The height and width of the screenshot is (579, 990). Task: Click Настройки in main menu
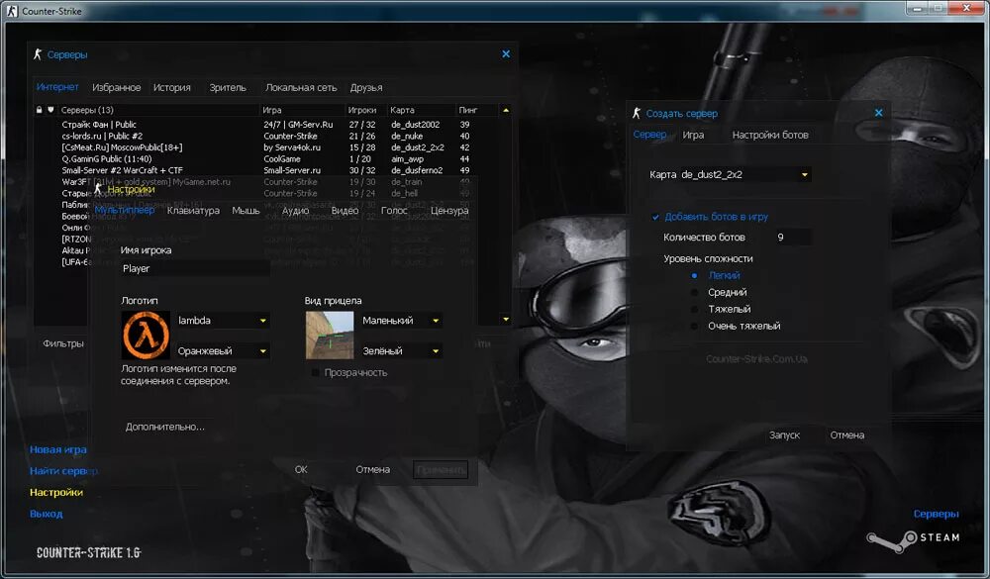(56, 493)
